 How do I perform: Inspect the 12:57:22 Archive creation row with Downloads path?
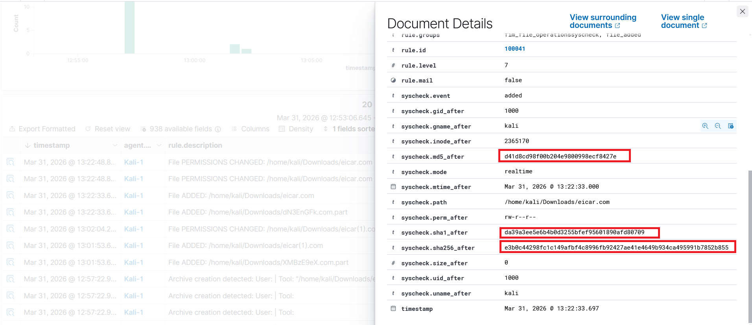pyautogui.click(x=11, y=279)
